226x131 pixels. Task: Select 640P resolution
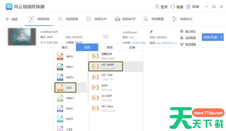[116, 87]
